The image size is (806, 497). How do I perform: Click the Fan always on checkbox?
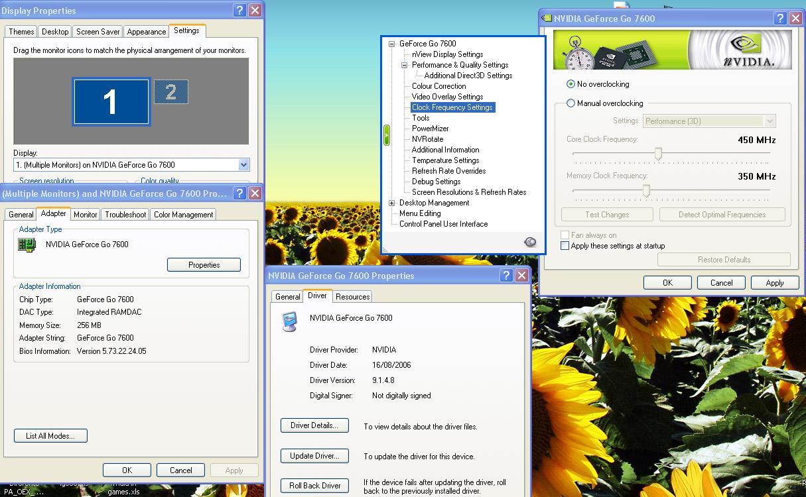coord(565,235)
